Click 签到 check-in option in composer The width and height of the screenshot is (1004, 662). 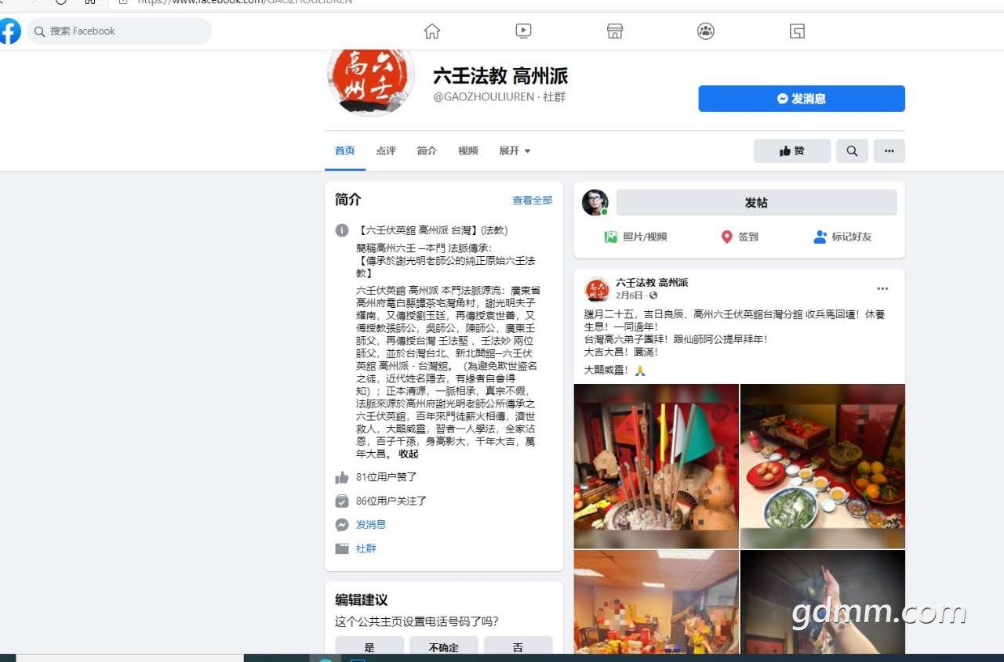[740, 237]
